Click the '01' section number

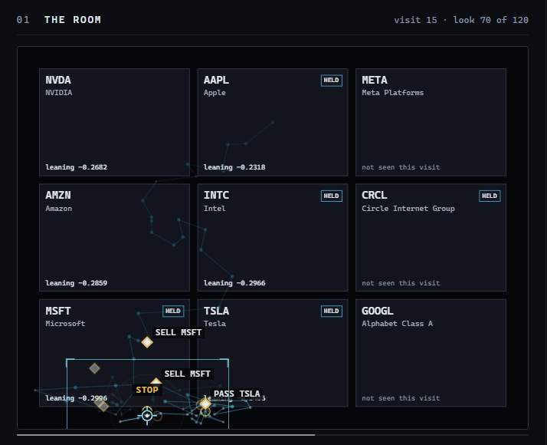[x=23, y=20]
